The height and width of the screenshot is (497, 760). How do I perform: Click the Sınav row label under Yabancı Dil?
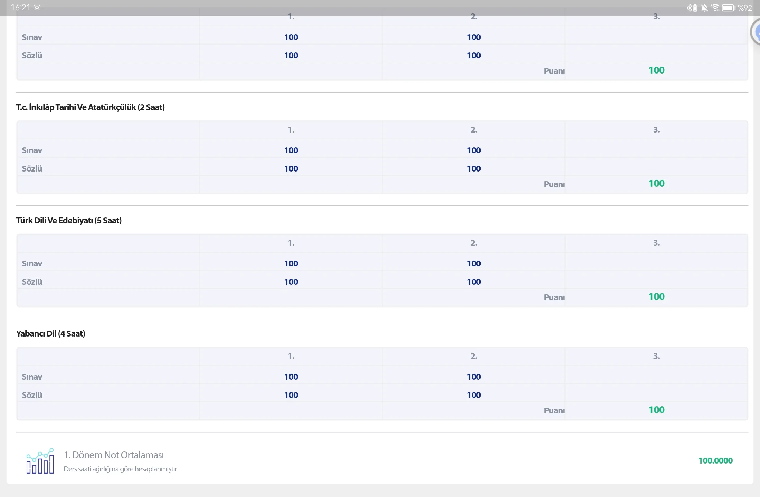click(32, 377)
